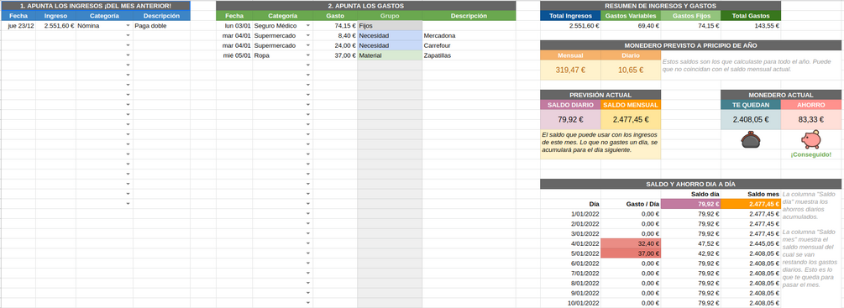Select the '42,92 €' Saldo día cell
Viewport: 844px width, 308px height.
pyautogui.click(x=690, y=253)
